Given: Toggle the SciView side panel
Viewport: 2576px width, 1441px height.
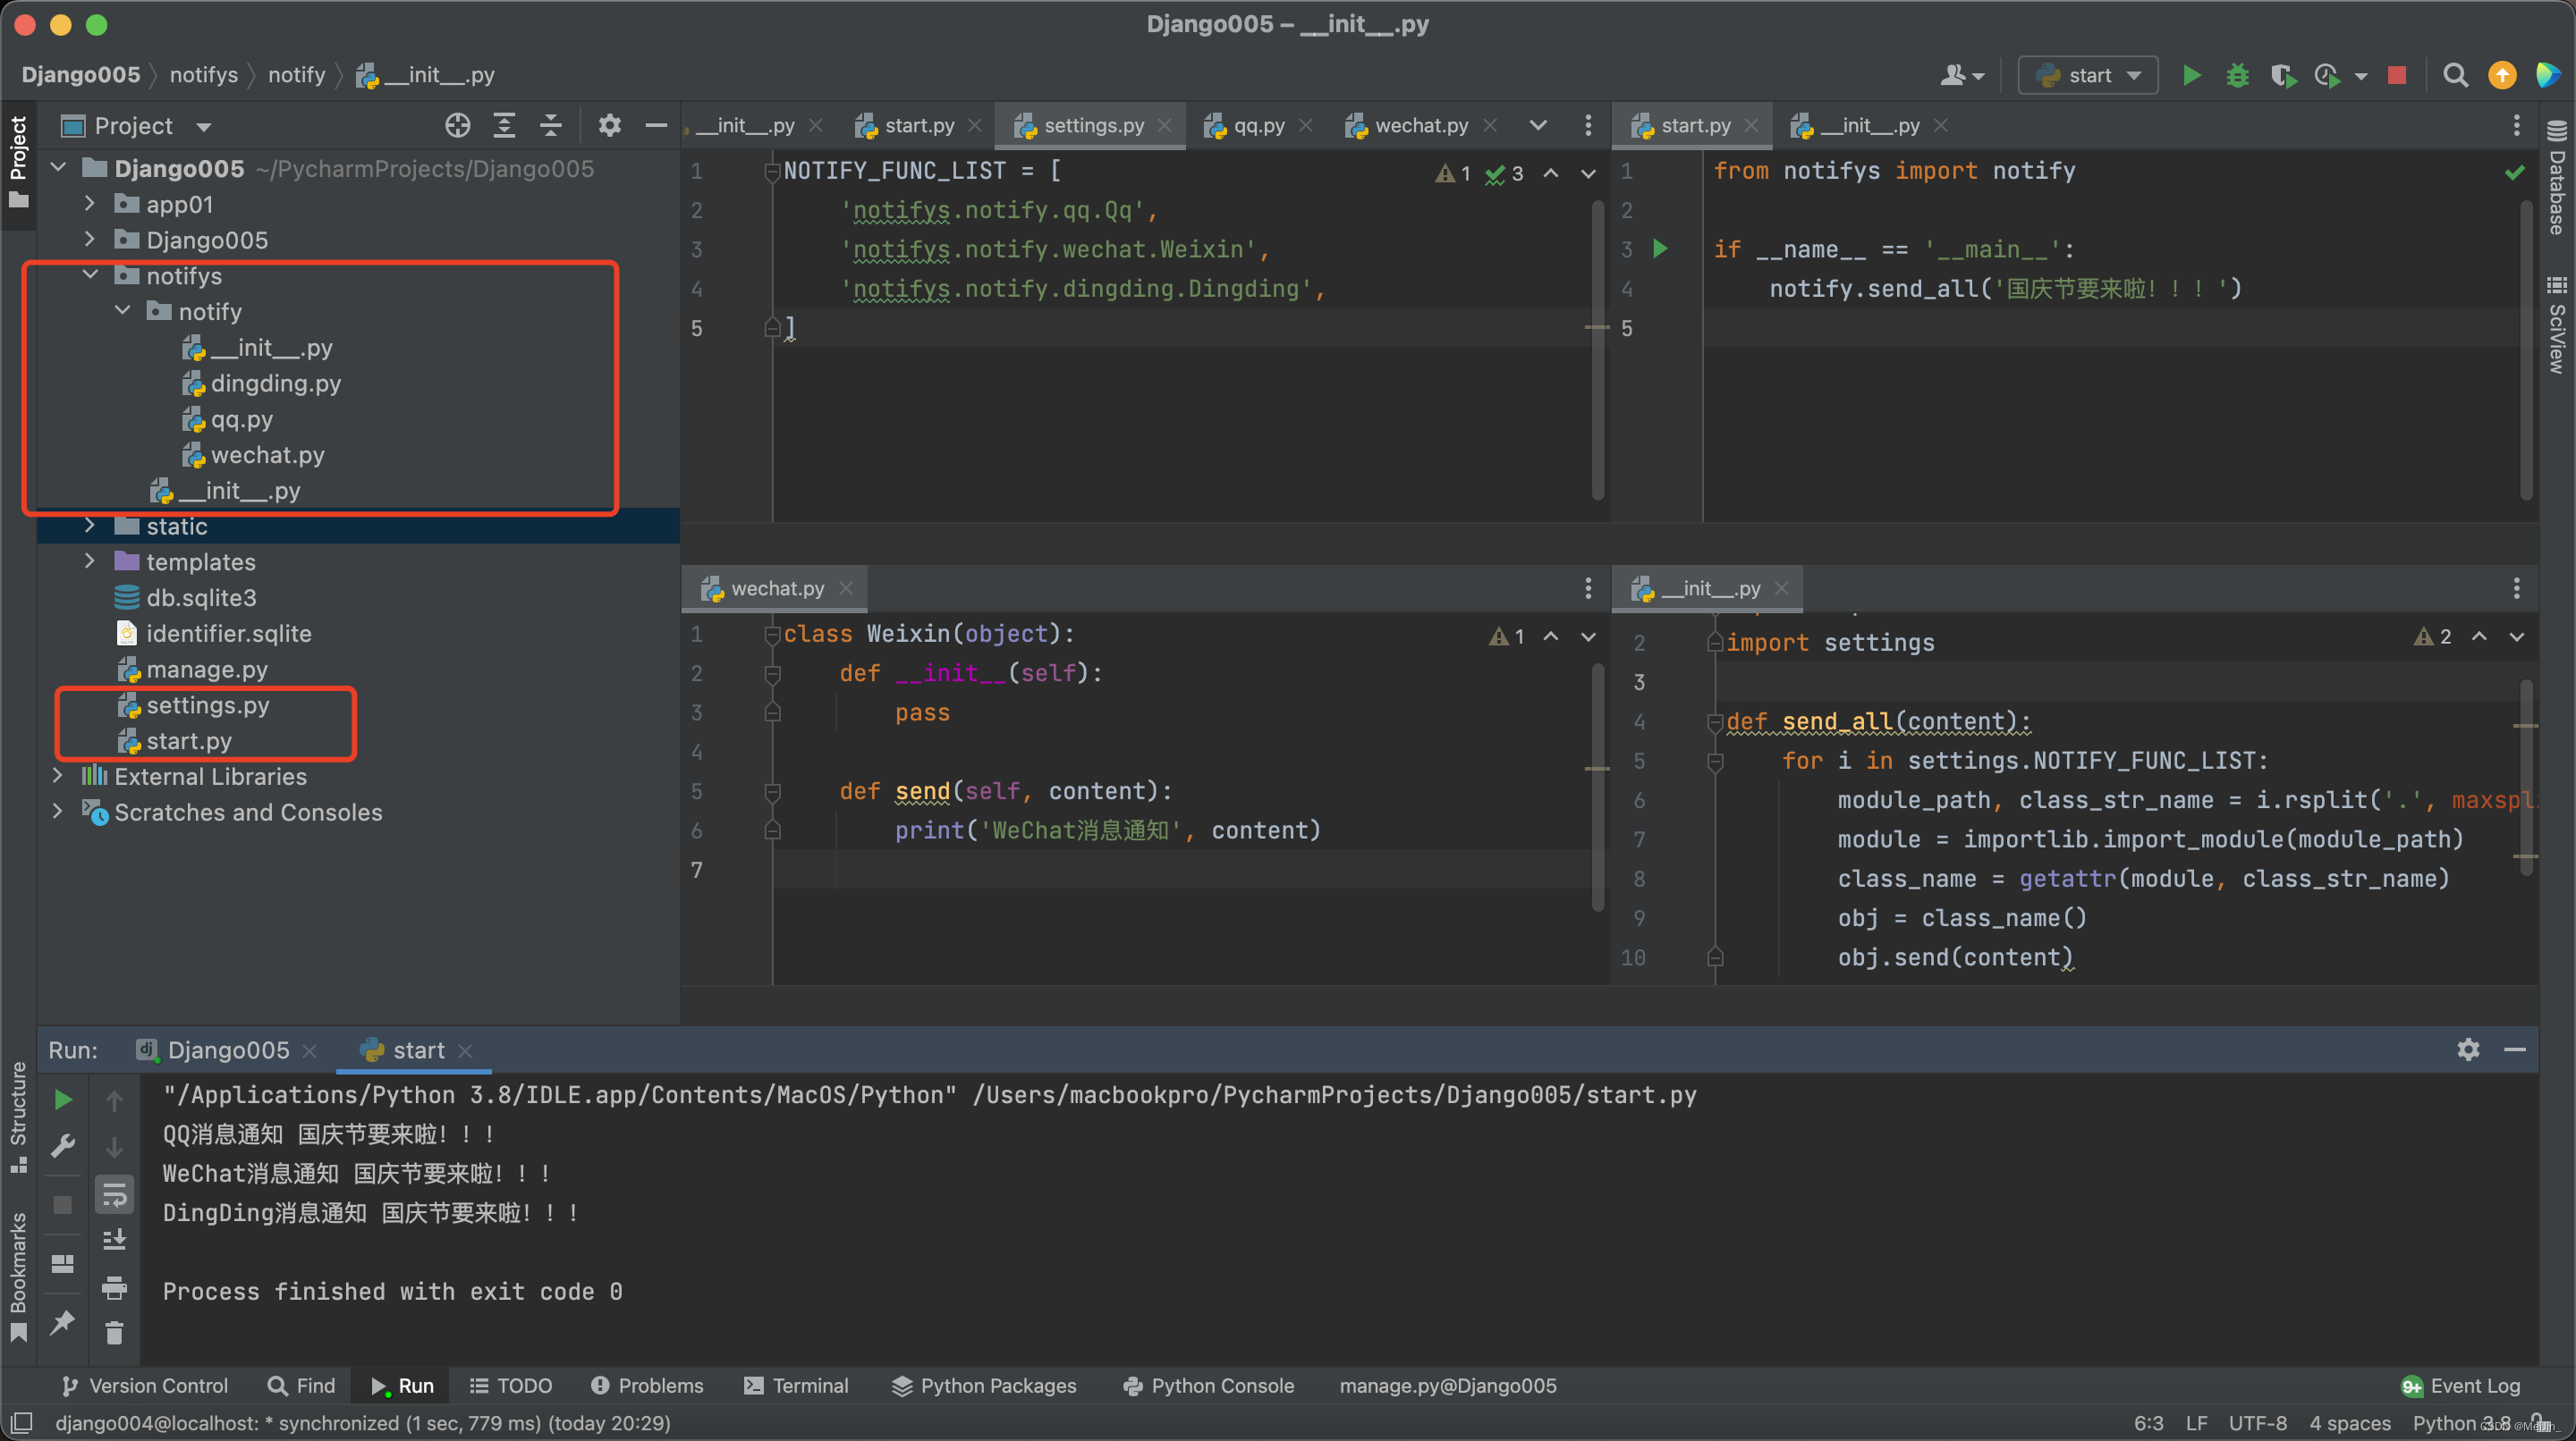Looking at the screenshot, I should click(x=2556, y=324).
